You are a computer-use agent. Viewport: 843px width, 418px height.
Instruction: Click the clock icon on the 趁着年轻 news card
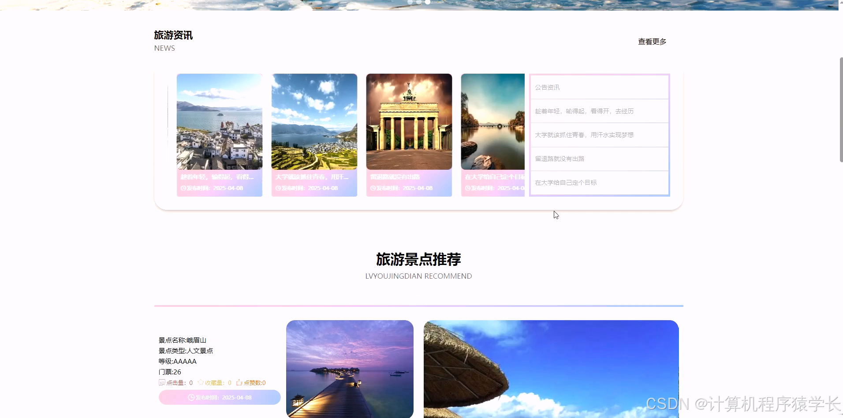coord(183,188)
